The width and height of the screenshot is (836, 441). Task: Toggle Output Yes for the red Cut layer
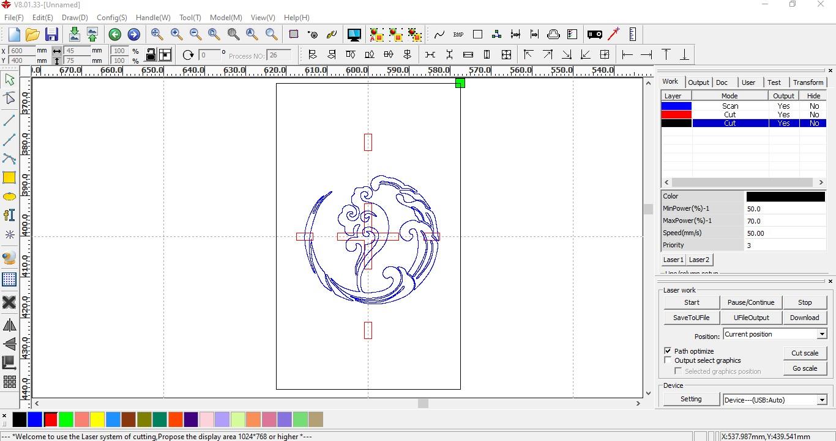click(x=783, y=114)
